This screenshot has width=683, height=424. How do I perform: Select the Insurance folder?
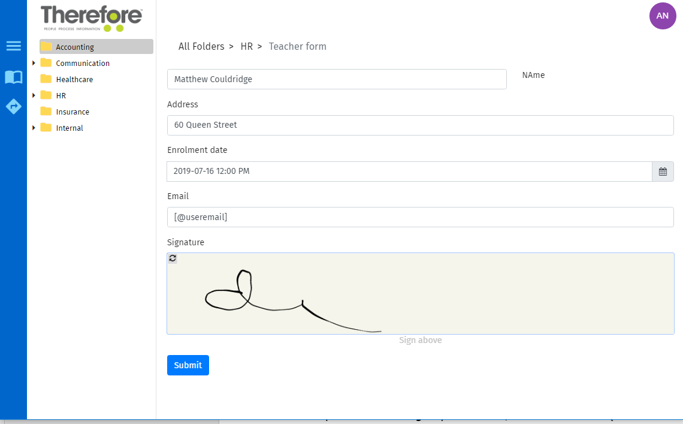(72, 112)
